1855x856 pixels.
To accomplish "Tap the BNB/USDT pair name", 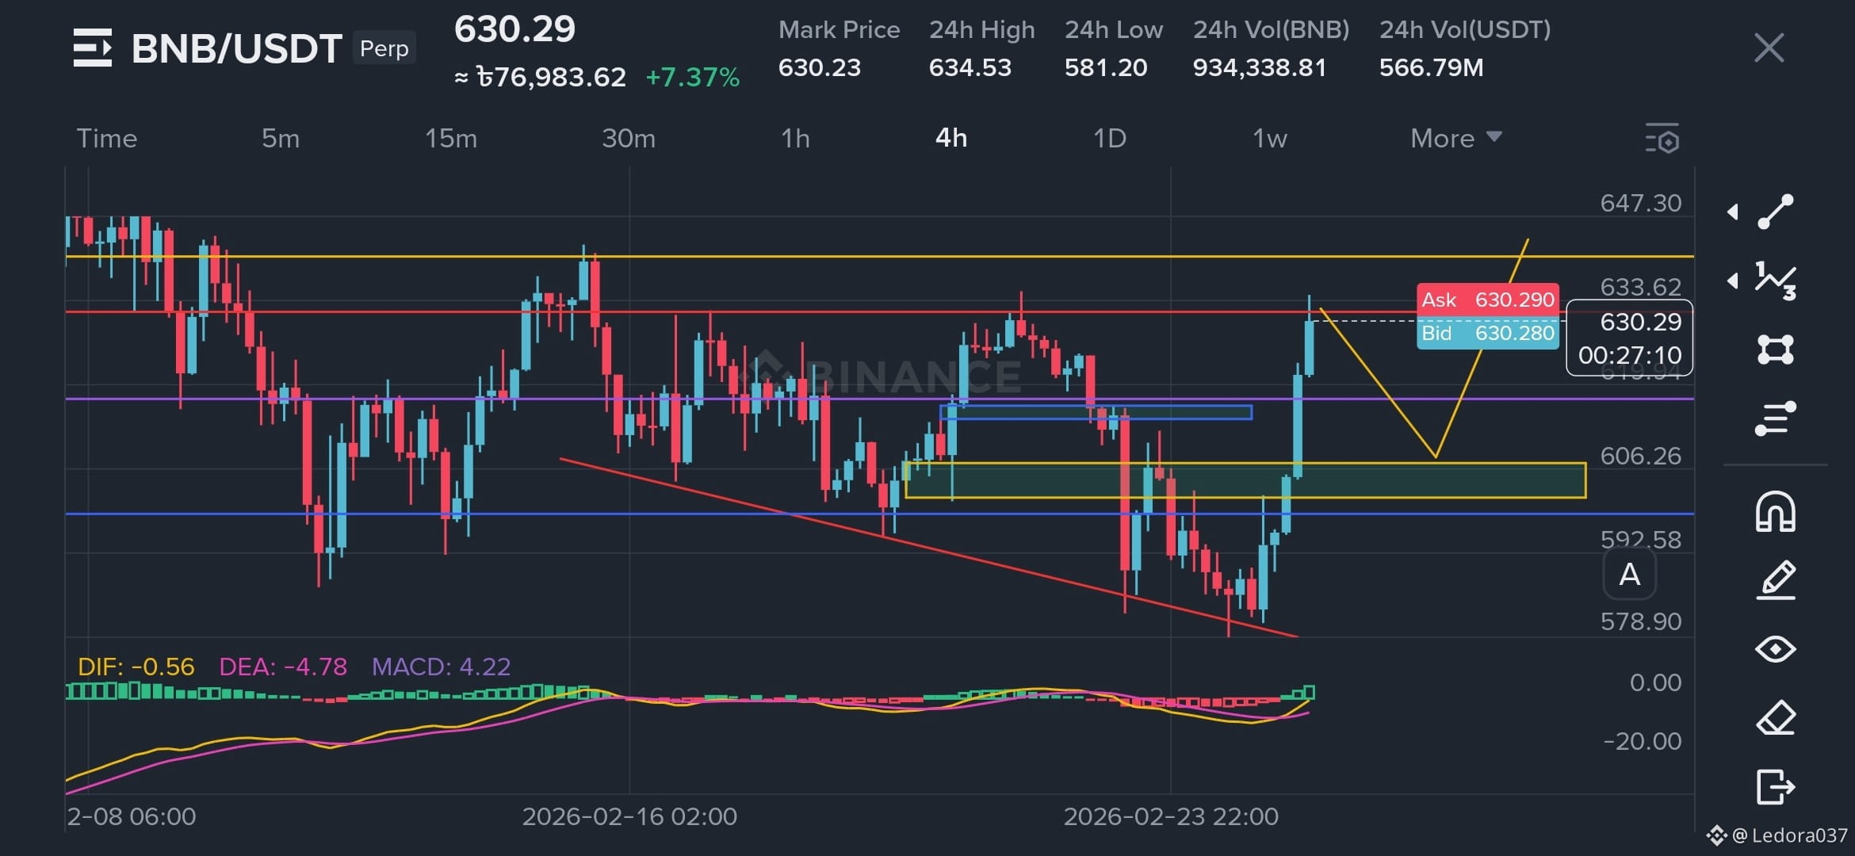I will (x=236, y=48).
